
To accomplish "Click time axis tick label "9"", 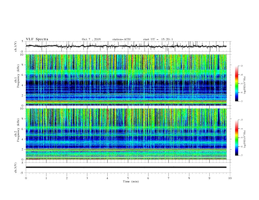I will pos(209,178).
